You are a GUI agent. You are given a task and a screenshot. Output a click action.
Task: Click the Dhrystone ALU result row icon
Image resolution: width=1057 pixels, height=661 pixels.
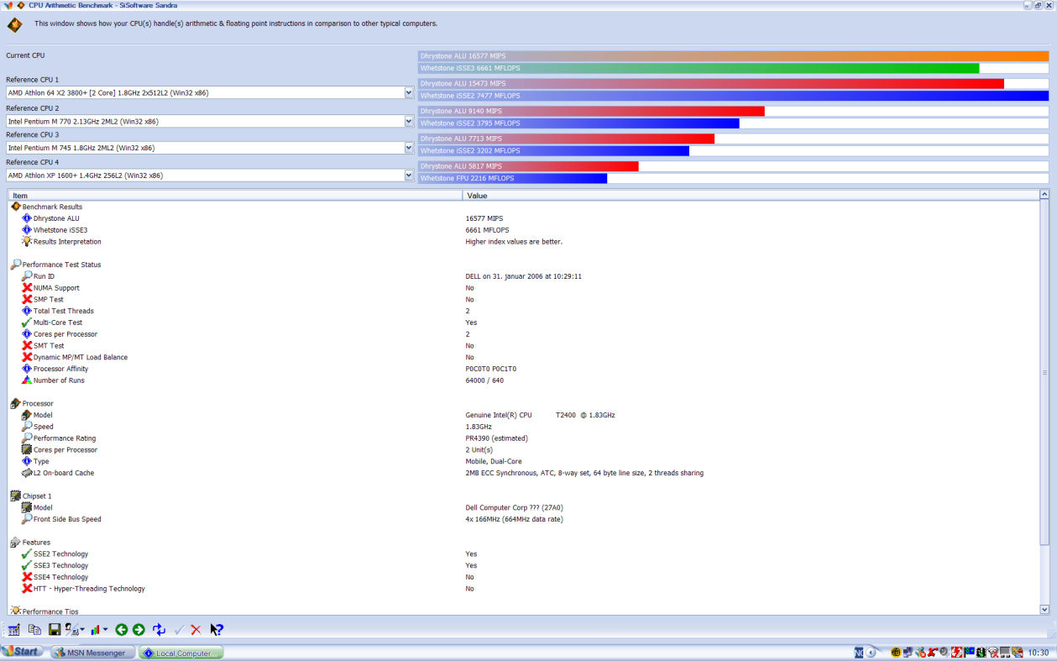pyautogui.click(x=27, y=218)
